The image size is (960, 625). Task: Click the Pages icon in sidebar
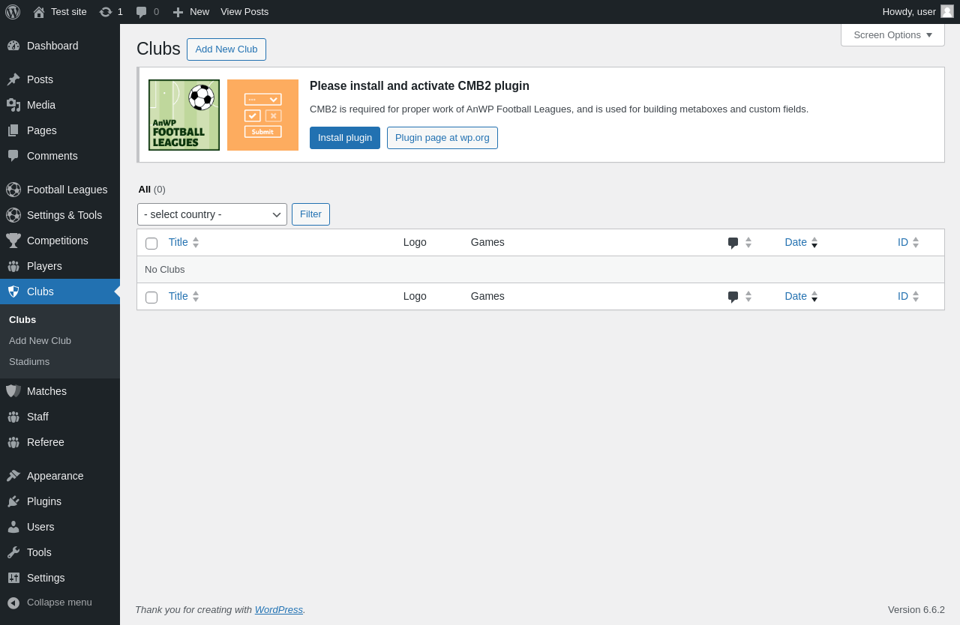point(13,130)
